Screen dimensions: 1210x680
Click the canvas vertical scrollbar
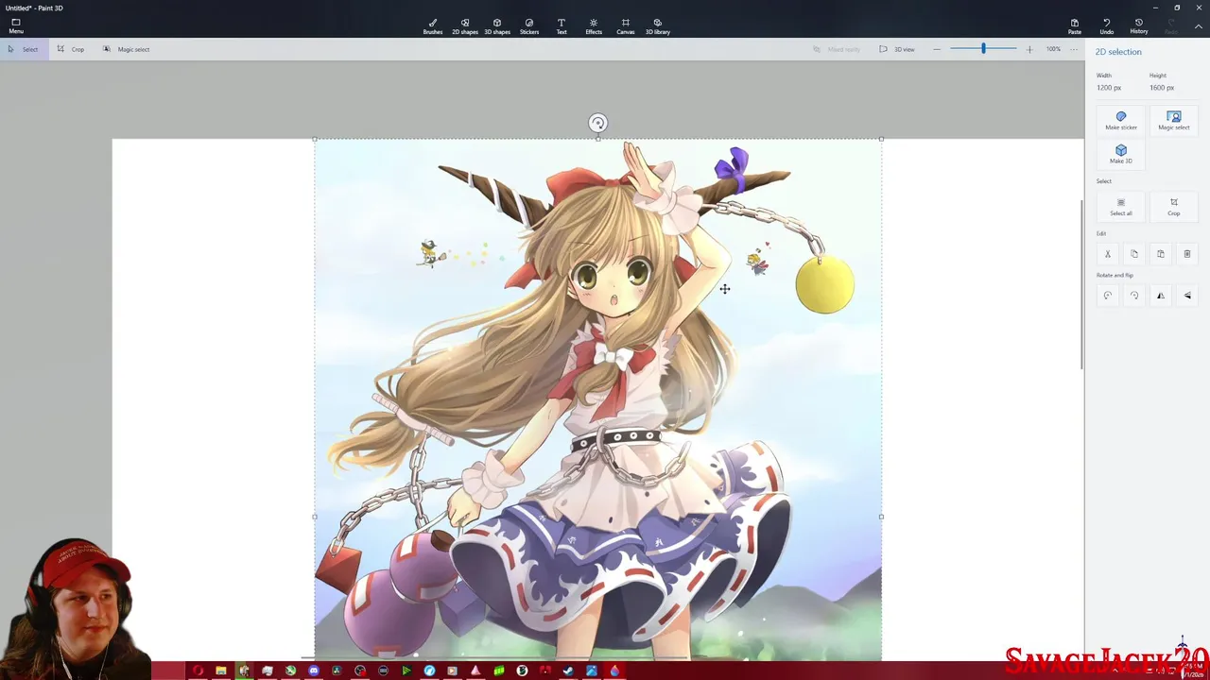coord(1083,285)
